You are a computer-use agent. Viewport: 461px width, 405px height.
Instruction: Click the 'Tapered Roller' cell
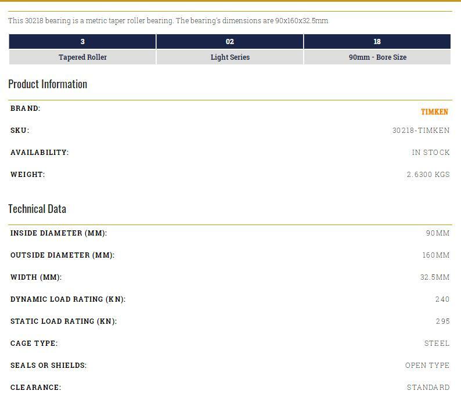[x=82, y=57]
